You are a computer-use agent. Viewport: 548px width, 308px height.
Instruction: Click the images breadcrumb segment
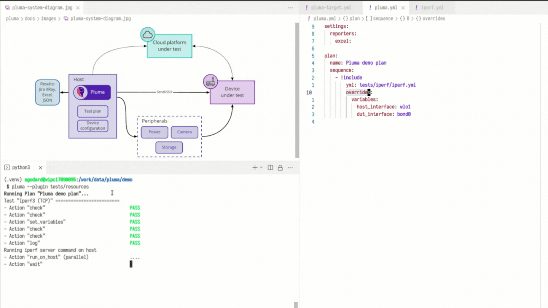coord(48,18)
